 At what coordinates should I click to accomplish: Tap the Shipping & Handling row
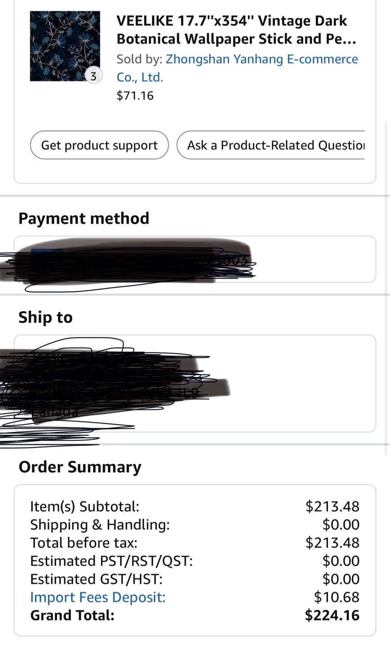(195, 524)
